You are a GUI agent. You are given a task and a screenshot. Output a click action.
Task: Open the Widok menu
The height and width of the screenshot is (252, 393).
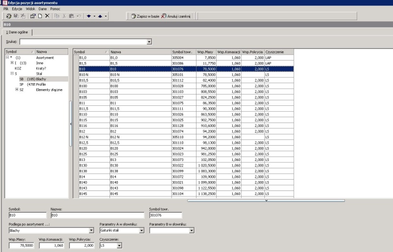[30, 9]
